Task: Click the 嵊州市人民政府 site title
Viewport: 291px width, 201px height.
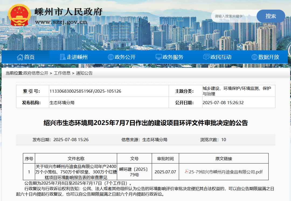Action: point(68,12)
